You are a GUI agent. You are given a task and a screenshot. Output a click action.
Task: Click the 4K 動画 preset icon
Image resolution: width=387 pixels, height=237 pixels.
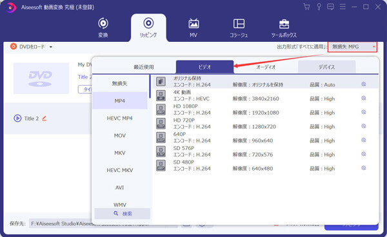pos(161,95)
